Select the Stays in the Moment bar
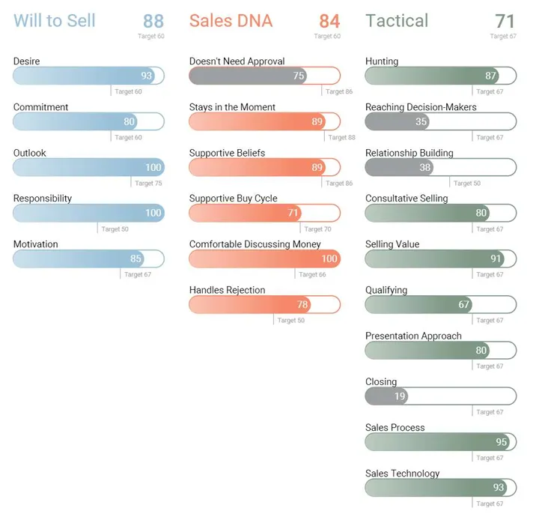The width and height of the screenshot is (533, 520). point(264,121)
